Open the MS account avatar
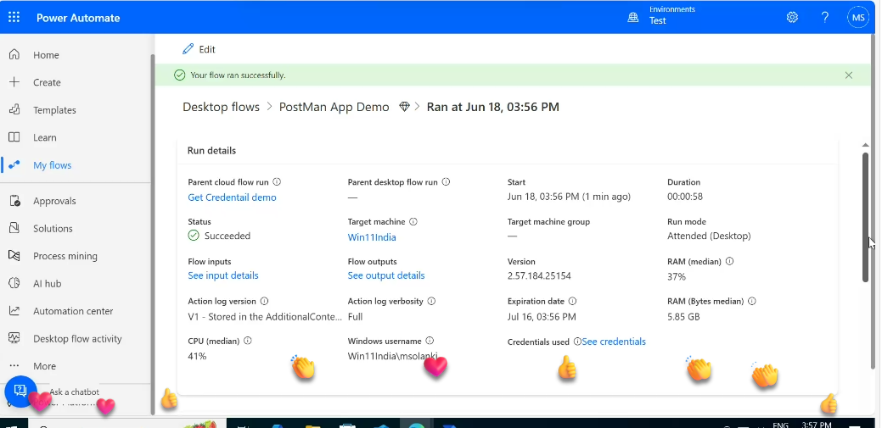 pos(858,18)
